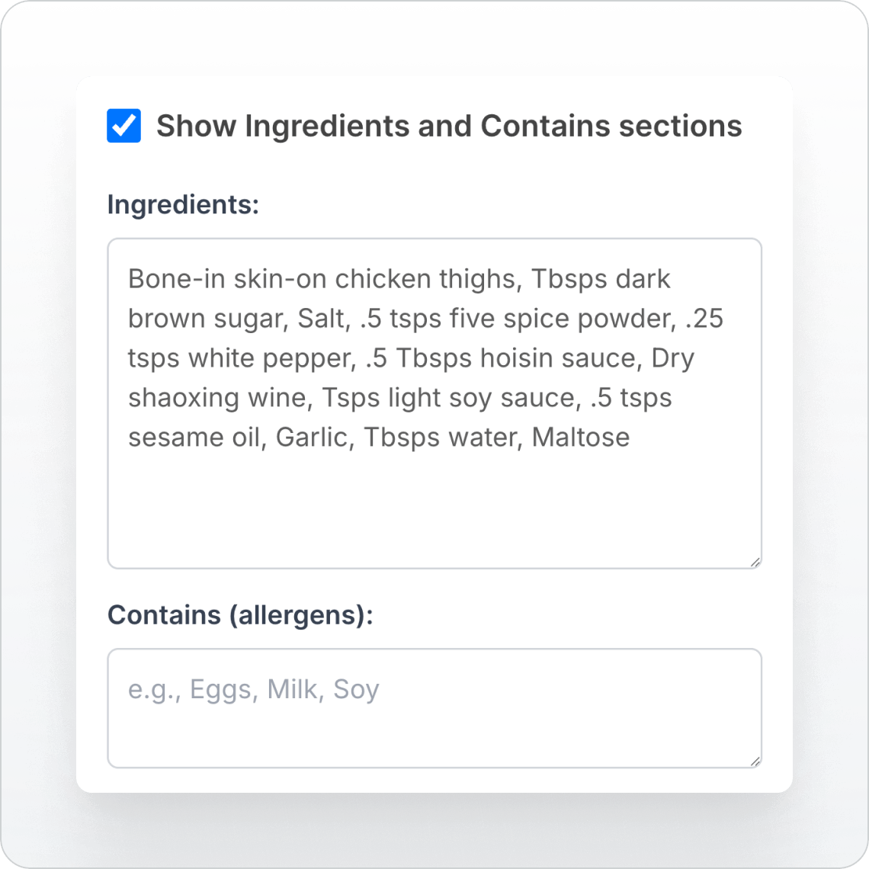Click the resize grip of Ingredients textarea

[x=755, y=562]
